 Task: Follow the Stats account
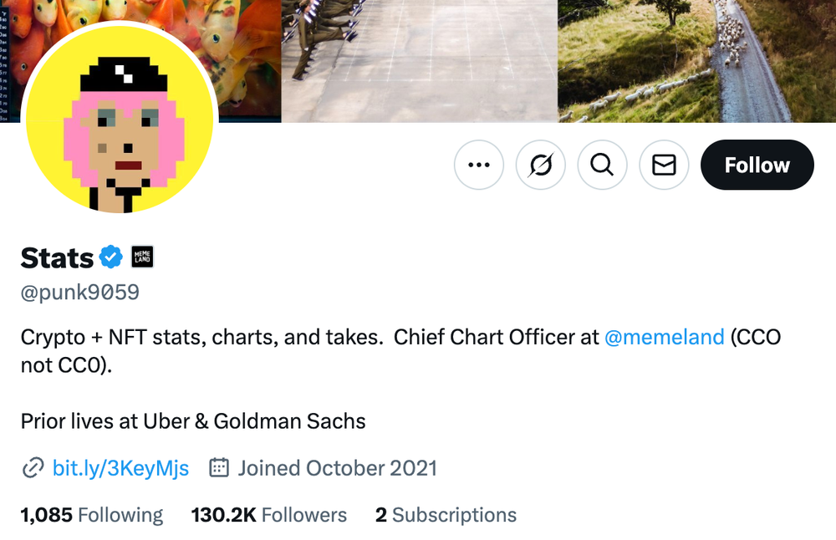(x=757, y=166)
